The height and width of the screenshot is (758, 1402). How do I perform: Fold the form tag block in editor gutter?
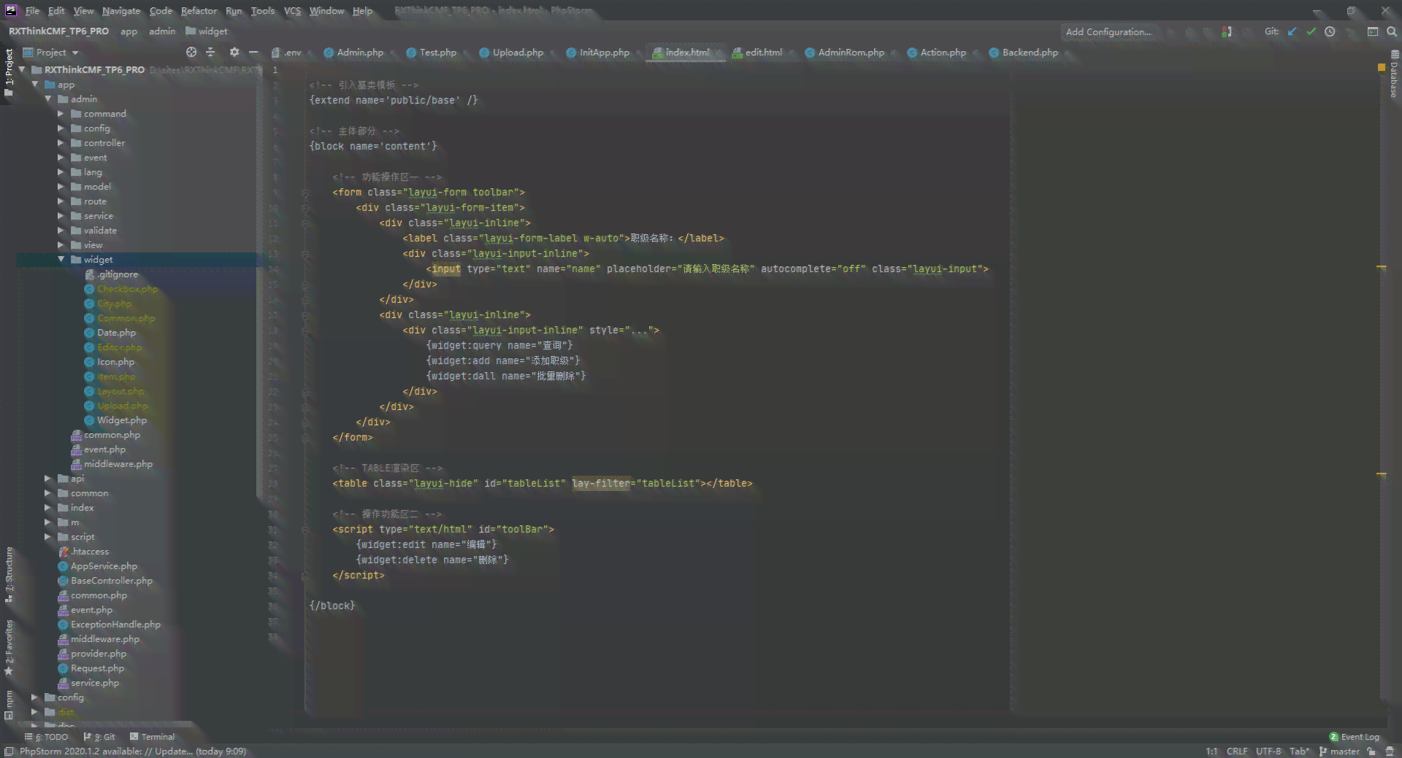tap(305, 193)
